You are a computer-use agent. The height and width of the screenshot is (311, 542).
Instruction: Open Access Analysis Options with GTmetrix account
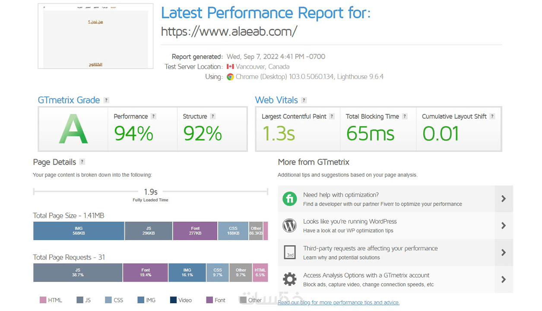tap(395, 279)
